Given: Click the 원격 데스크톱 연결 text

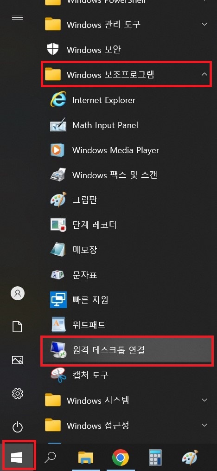Looking at the screenshot, I should (x=109, y=349).
